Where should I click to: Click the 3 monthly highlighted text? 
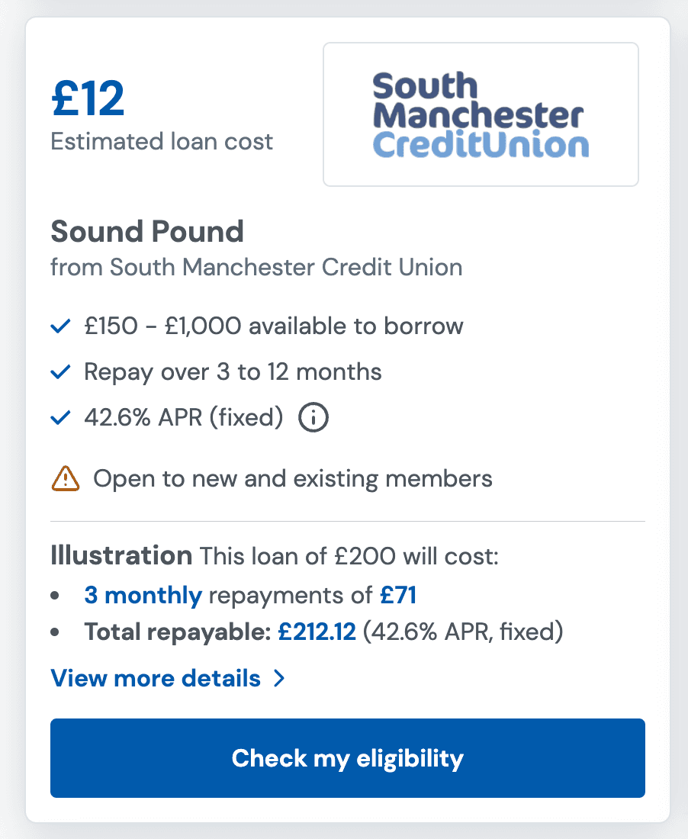pos(142,595)
